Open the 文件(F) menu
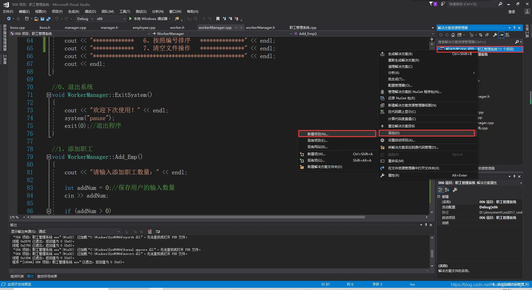Screen dimensions: 532x290 8,12
